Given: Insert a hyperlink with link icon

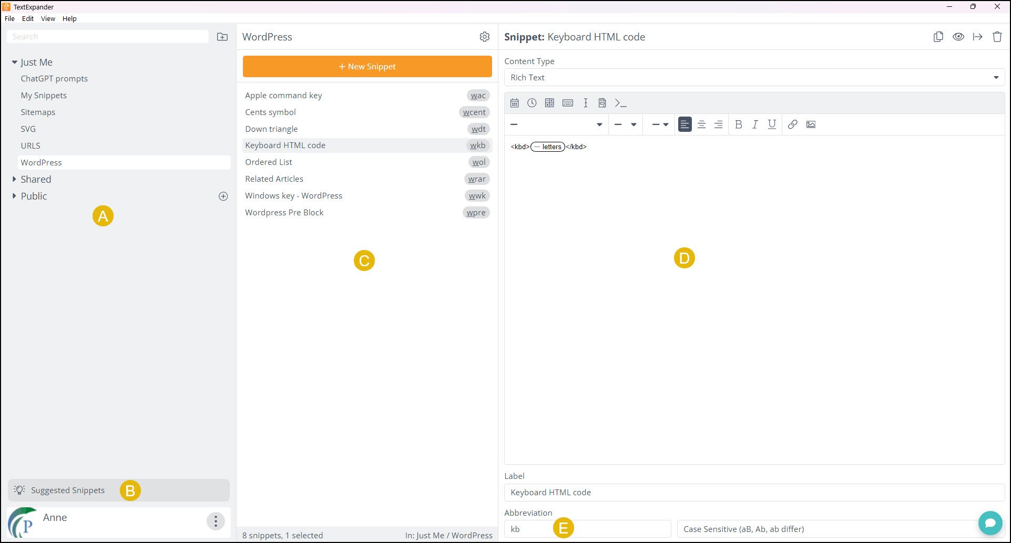Looking at the screenshot, I should [x=792, y=124].
